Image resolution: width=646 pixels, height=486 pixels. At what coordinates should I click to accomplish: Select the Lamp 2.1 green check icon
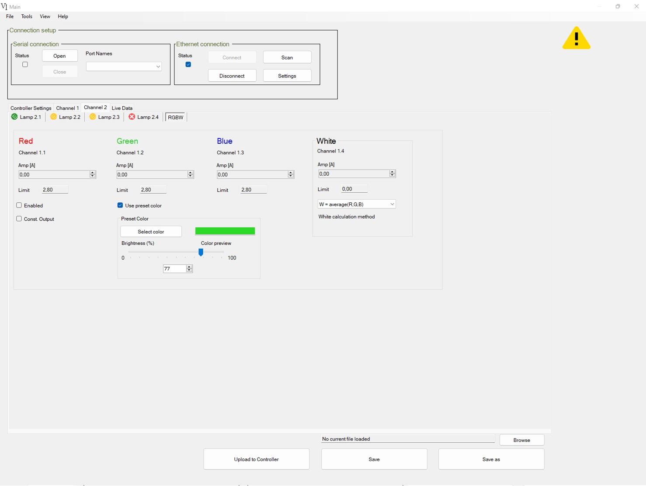pyautogui.click(x=14, y=117)
